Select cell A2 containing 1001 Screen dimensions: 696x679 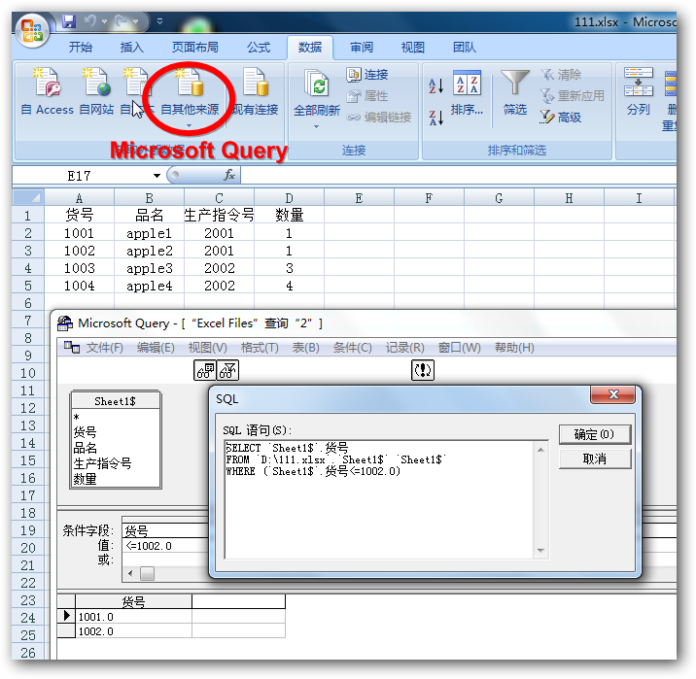79,233
